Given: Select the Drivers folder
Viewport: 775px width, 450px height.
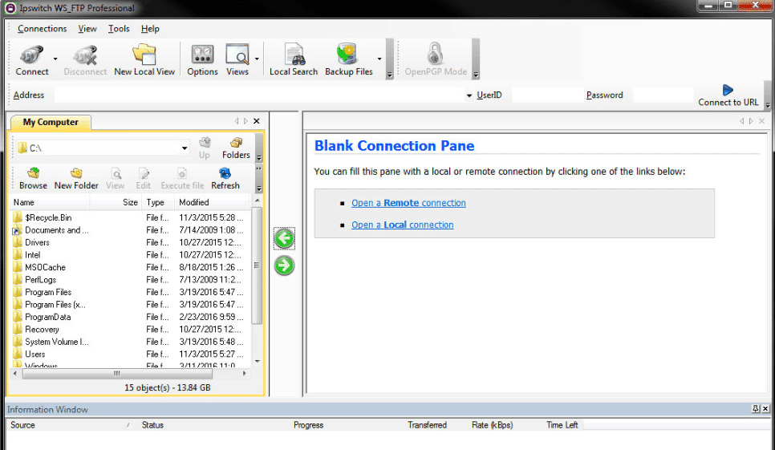Looking at the screenshot, I should [31, 242].
